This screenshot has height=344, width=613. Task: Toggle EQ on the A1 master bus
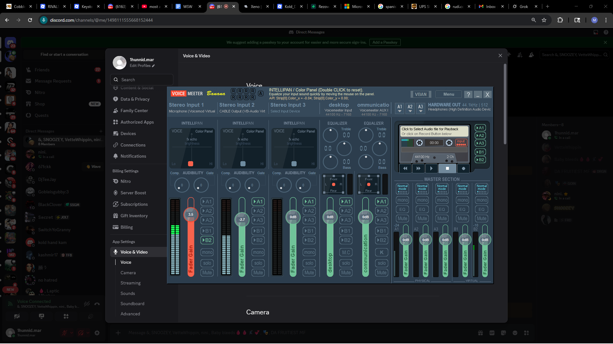402,209
